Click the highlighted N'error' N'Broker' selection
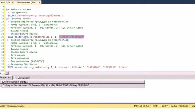 (x=72, y=37)
